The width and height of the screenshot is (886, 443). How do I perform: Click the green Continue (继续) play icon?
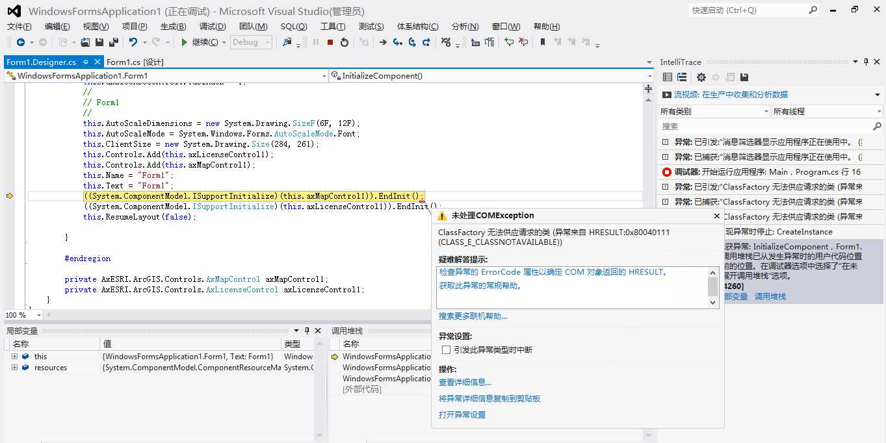[185, 42]
